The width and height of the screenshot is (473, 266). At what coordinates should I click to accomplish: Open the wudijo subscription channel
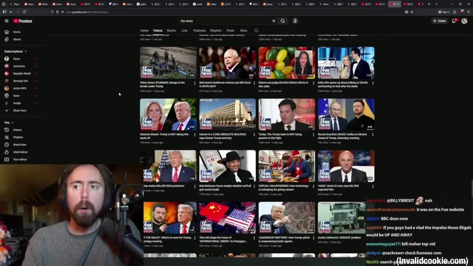17,103
